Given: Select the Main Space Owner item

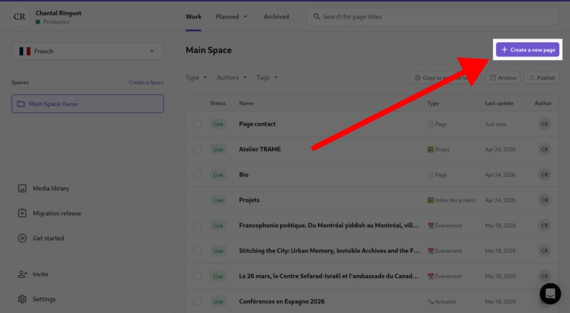Looking at the screenshot, I should coord(87,104).
